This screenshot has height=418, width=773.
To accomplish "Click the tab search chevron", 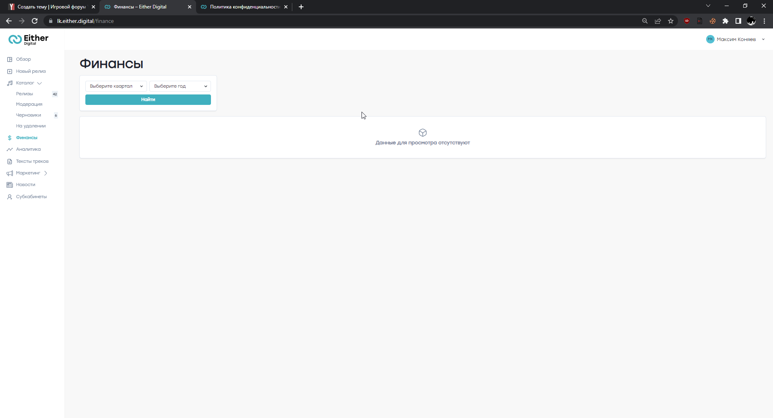I will 708,6.
